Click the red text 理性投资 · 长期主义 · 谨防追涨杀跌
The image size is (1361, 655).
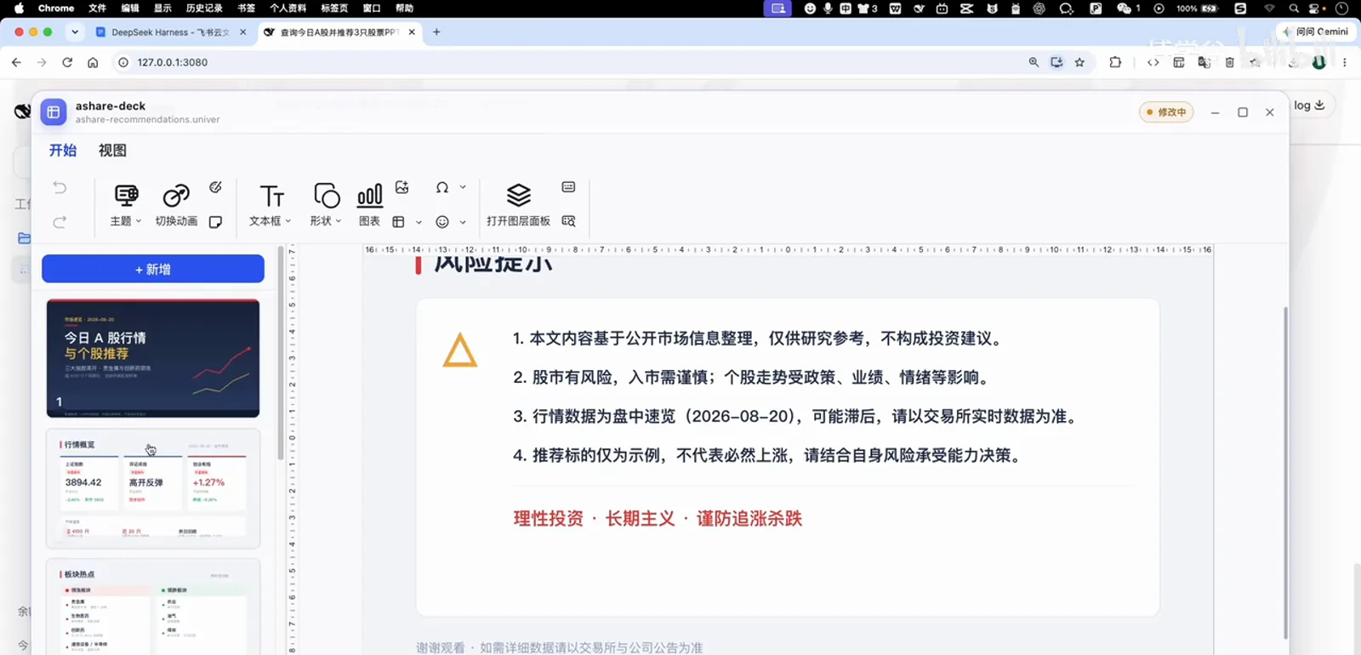point(658,519)
